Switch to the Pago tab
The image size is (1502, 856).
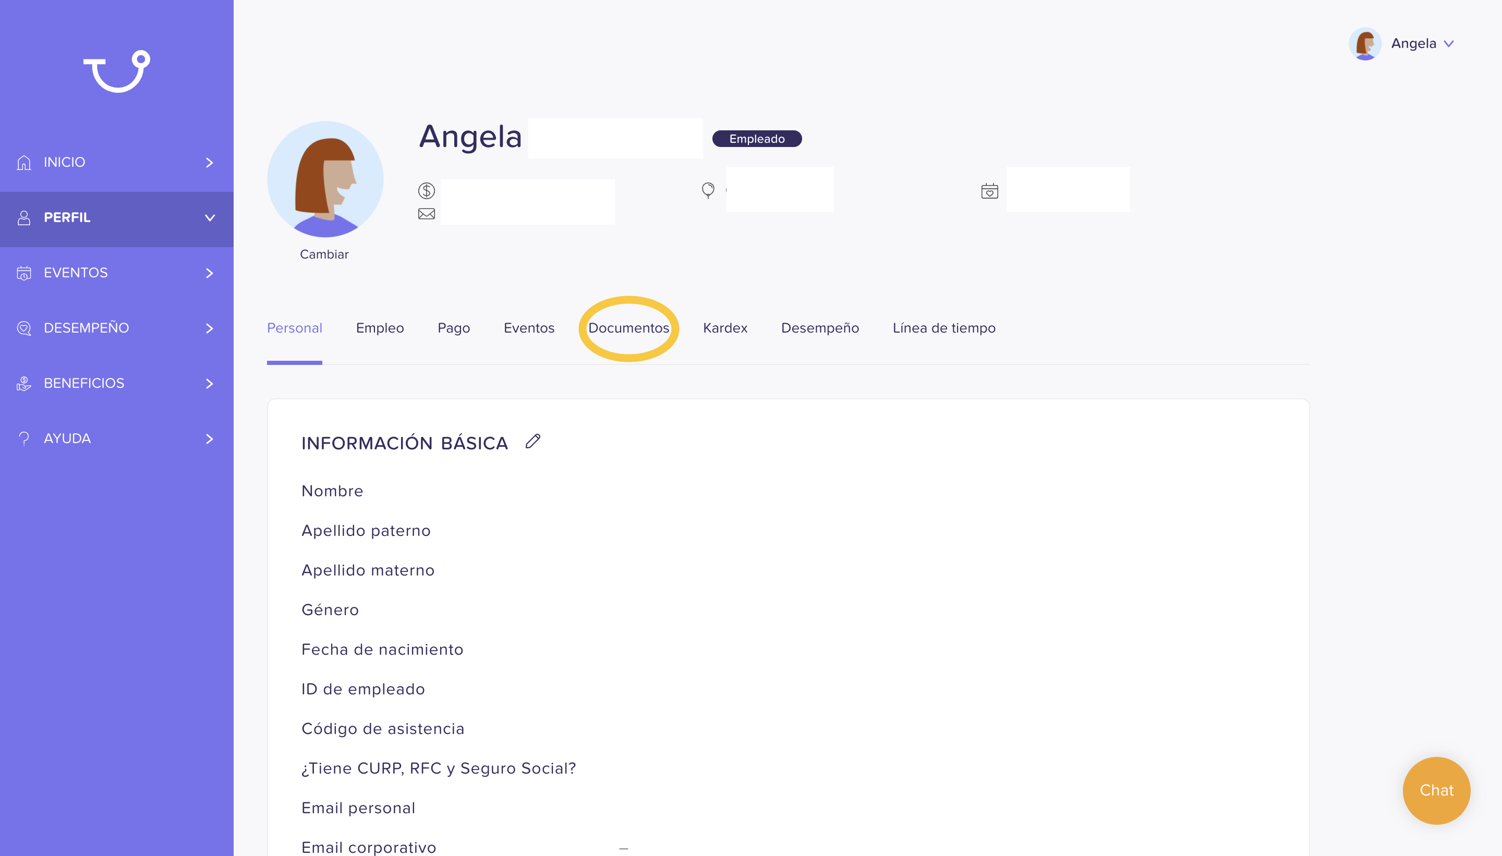[x=454, y=328]
